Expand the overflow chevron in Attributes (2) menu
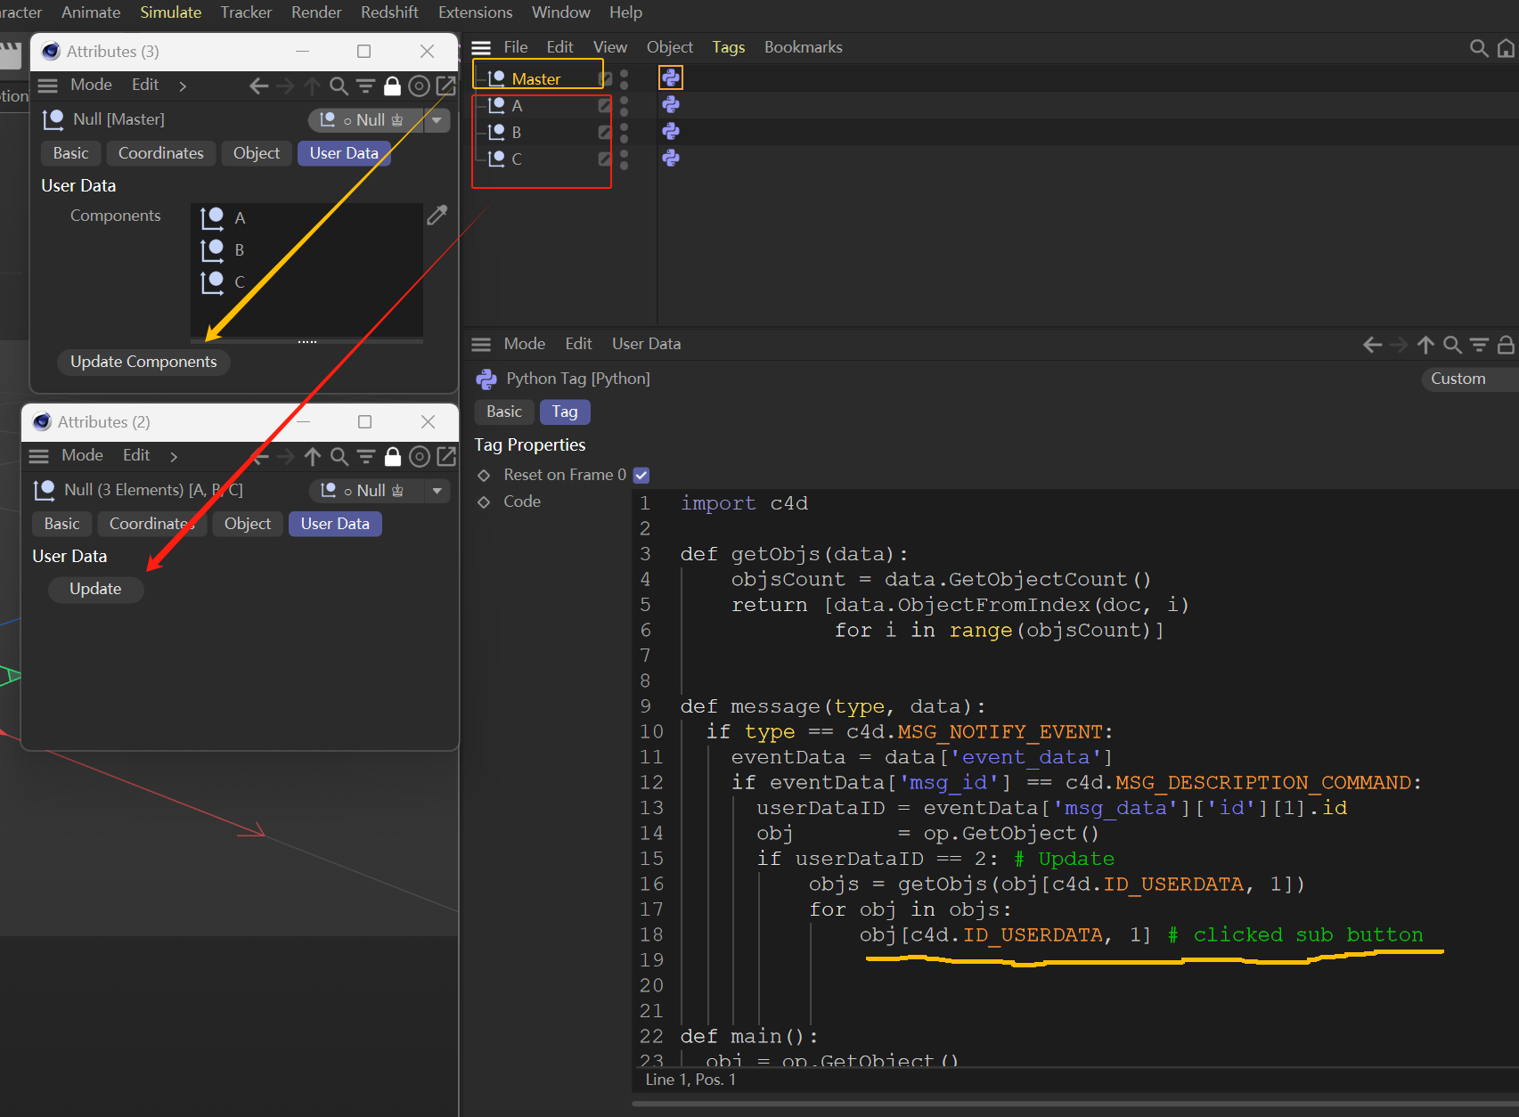 coord(174,456)
